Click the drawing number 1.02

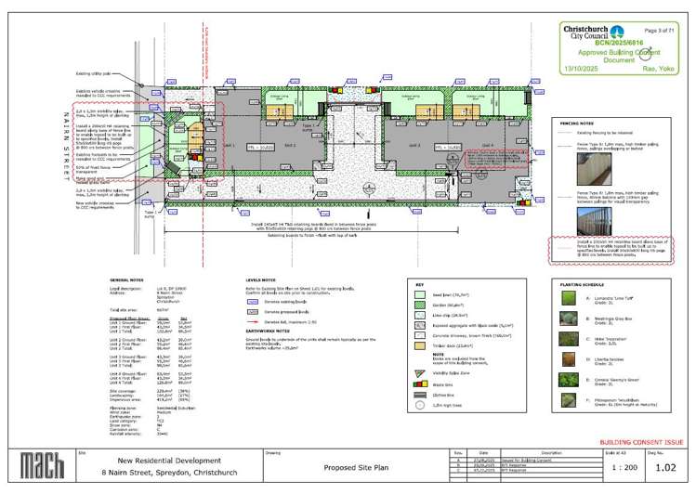click(x=664, y=467)
